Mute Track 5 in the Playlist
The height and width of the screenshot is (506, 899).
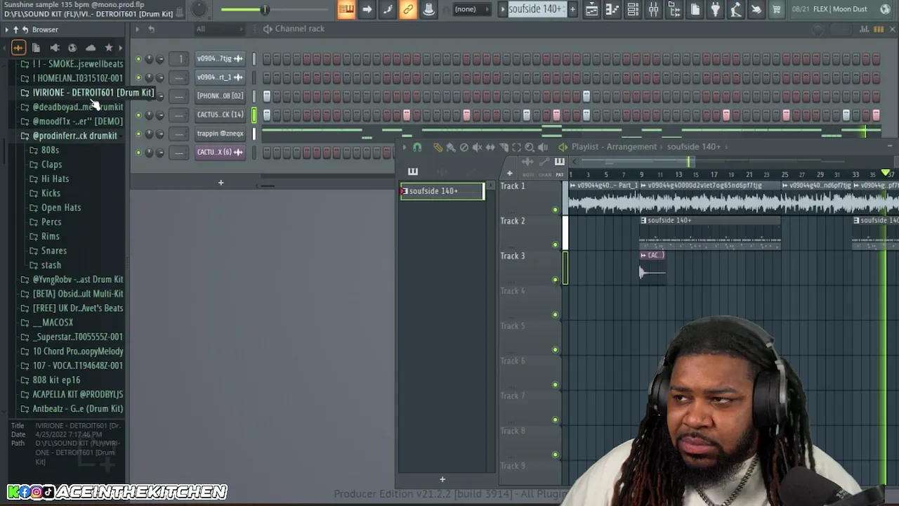point(555,349)
